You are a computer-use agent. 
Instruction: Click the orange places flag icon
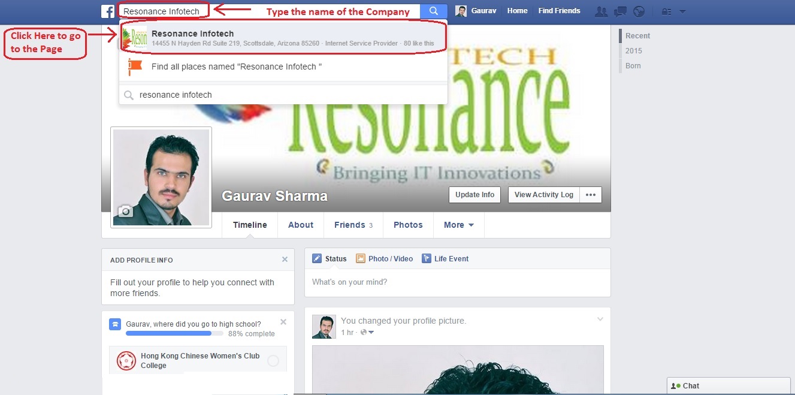point(135,67)
